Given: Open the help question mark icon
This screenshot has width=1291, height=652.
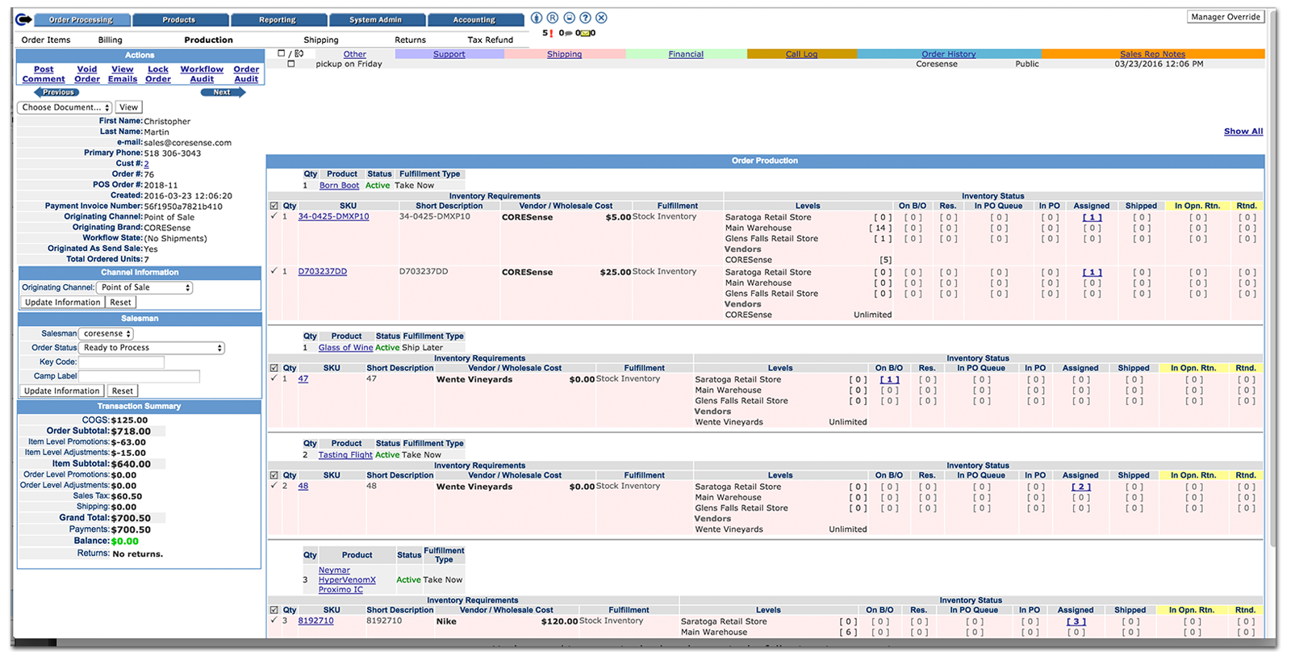Looking at the screenshot, I should tap(585, 18).
